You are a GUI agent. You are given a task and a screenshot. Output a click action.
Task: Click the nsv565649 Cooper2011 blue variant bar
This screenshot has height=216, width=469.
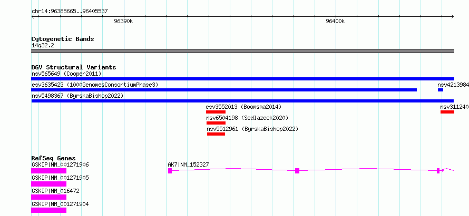click(x=242, y=79)
